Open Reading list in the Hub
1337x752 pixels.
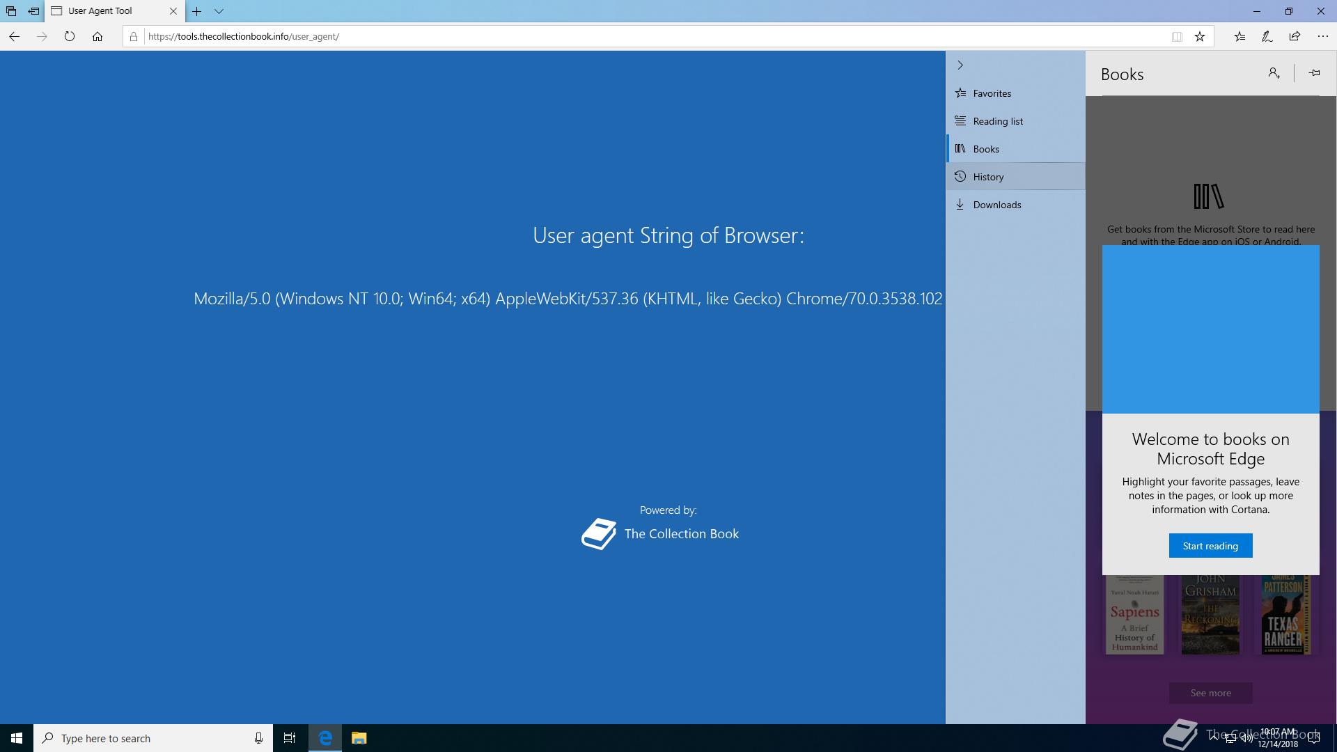1015,121
